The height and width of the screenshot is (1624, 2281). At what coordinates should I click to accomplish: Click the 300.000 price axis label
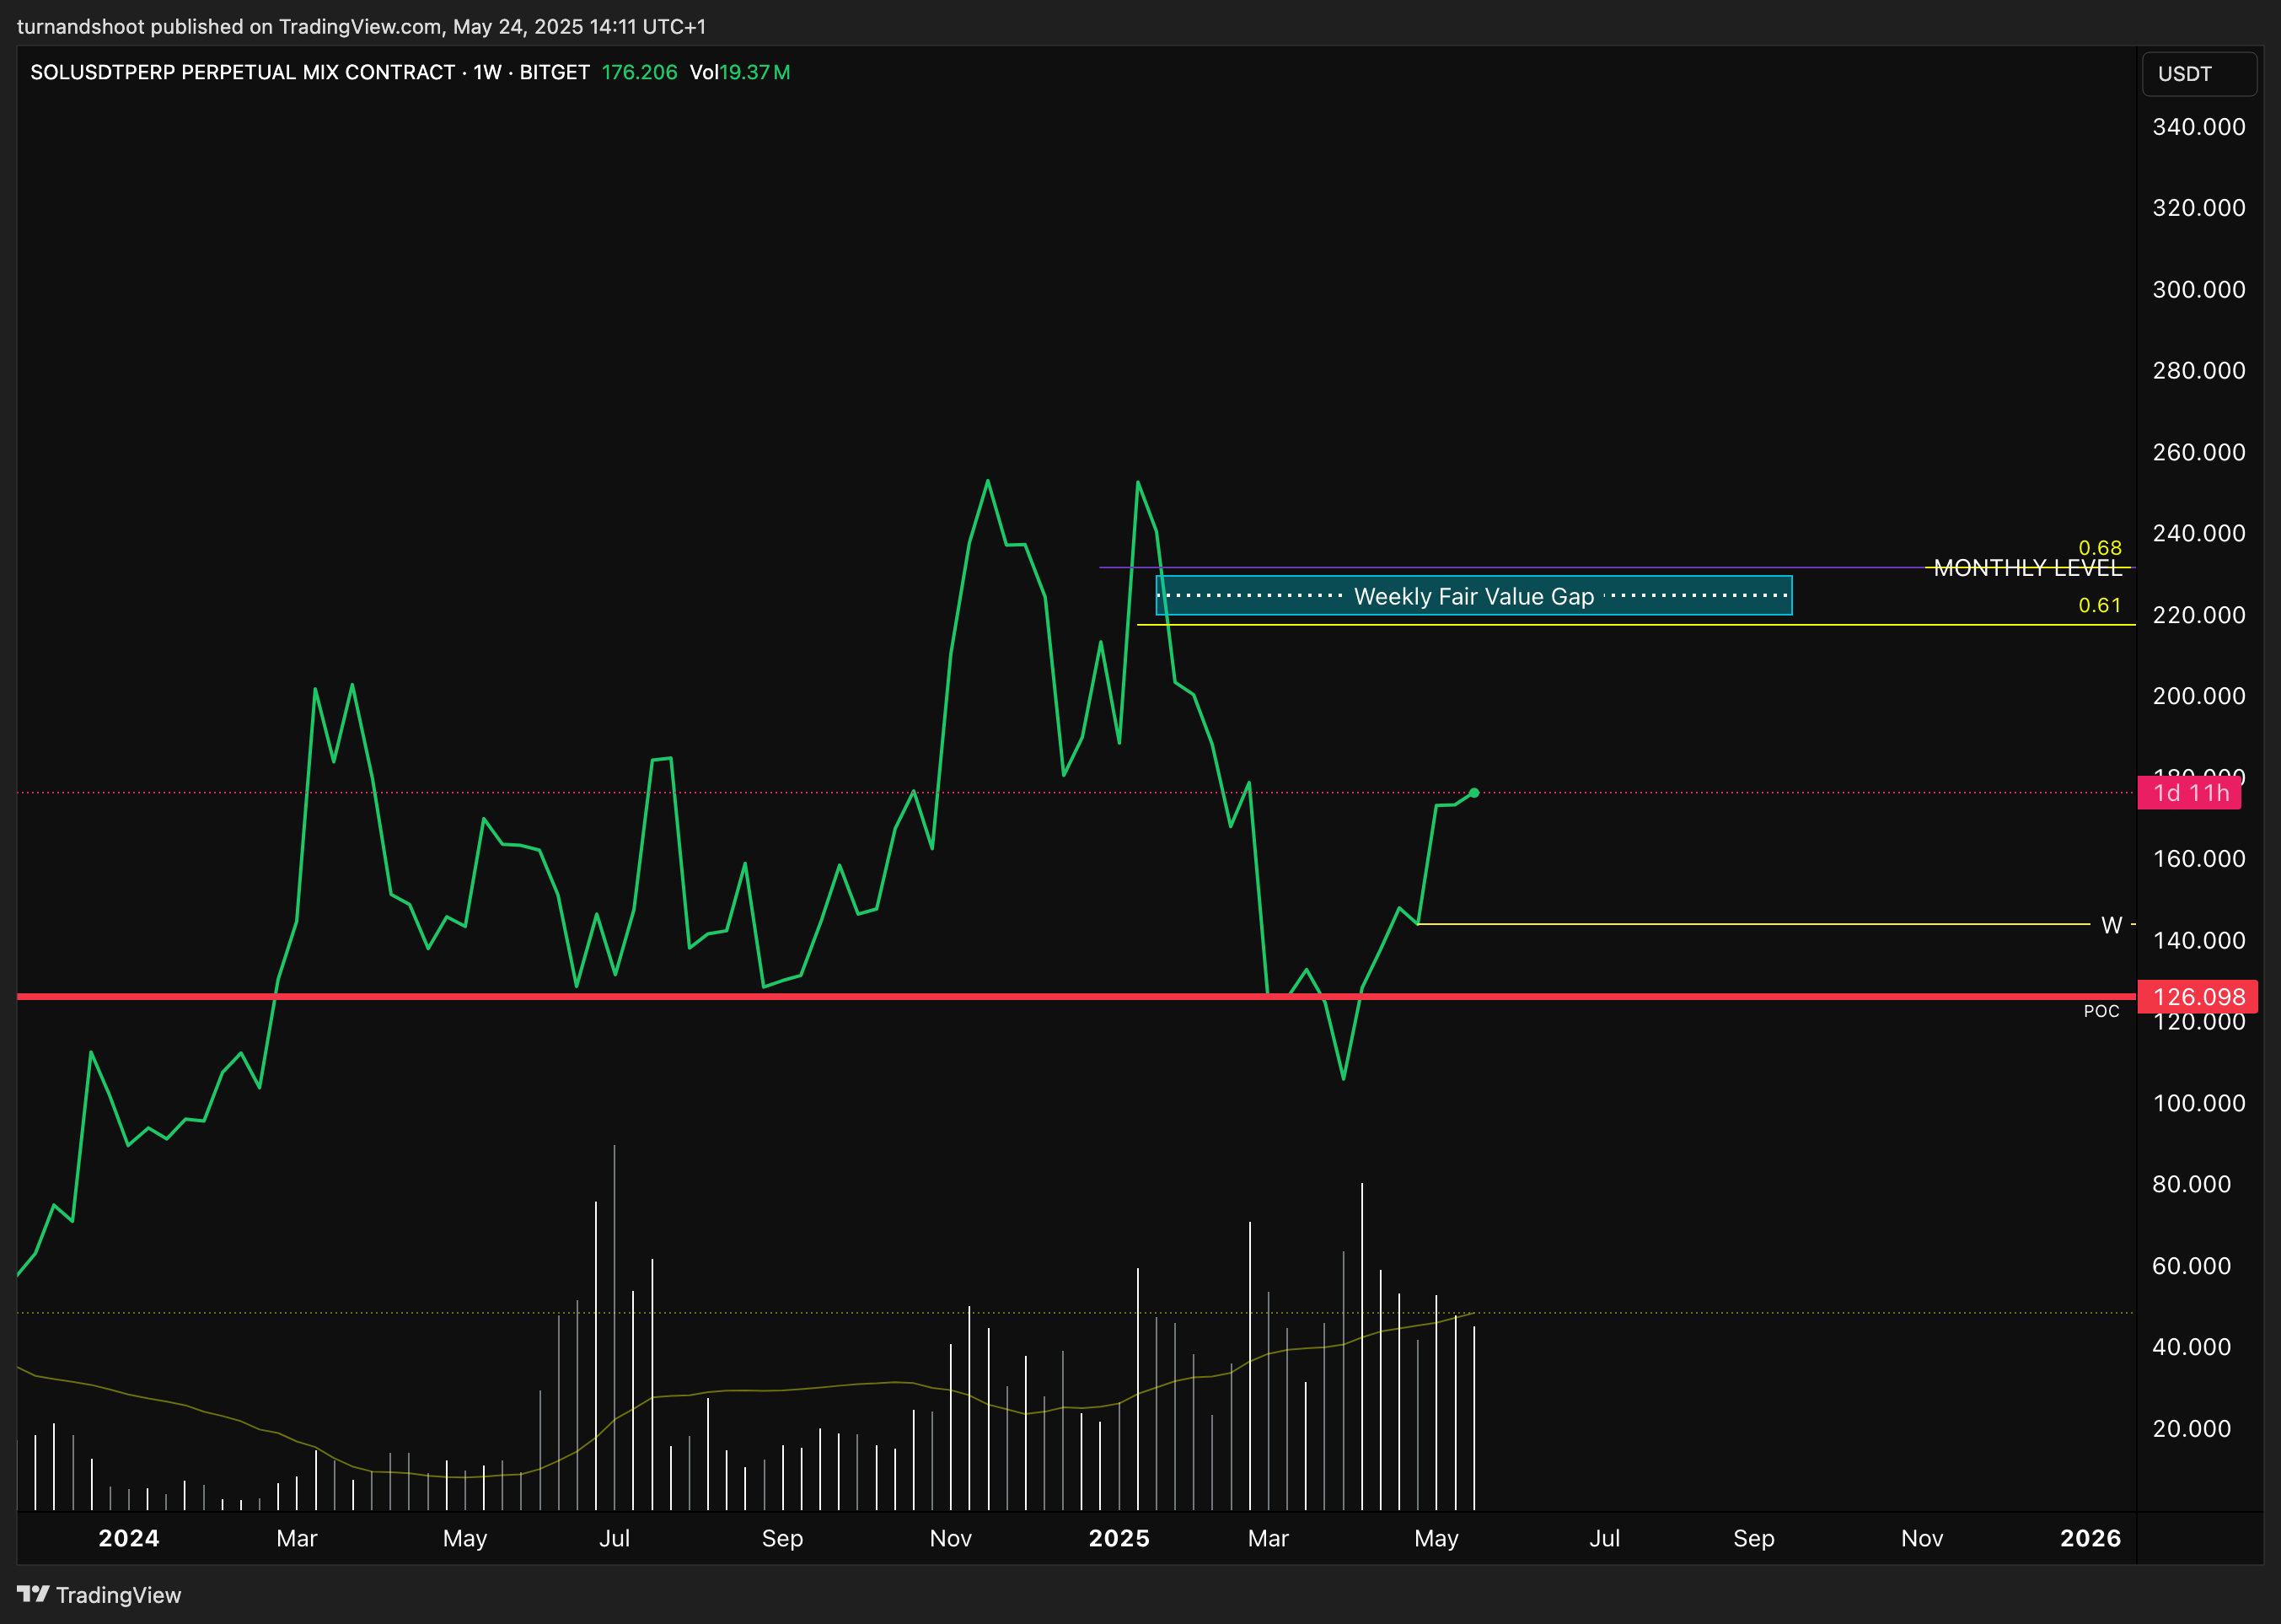(x=2199, y=290)
